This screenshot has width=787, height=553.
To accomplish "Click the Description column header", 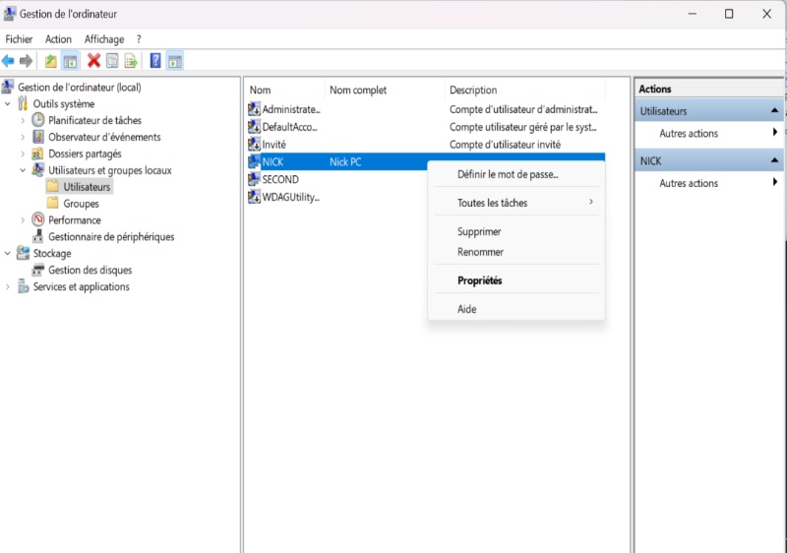I will (473, 91).
